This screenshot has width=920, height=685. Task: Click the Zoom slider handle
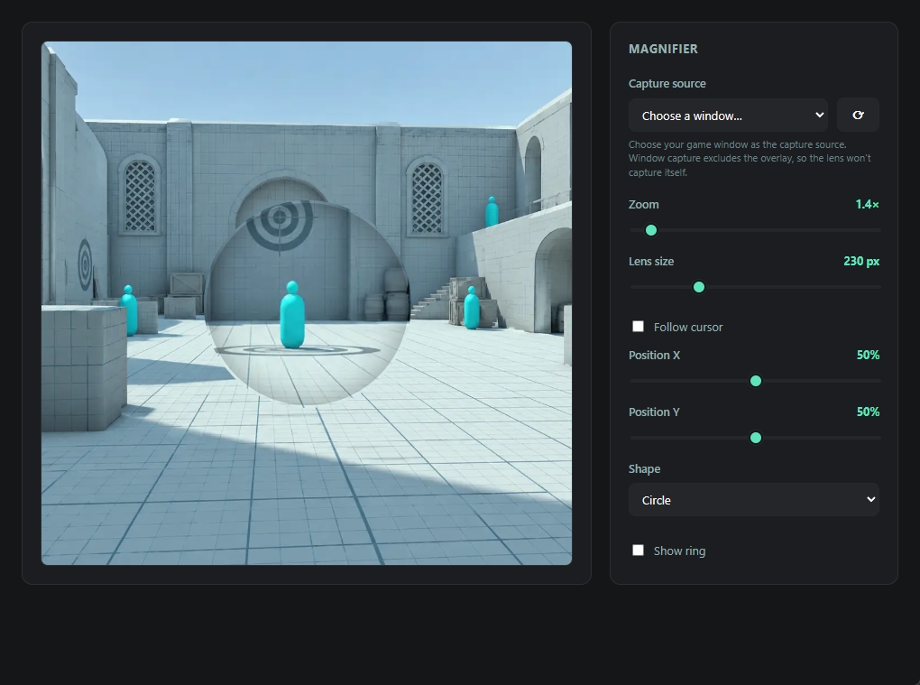coord(650,230)
